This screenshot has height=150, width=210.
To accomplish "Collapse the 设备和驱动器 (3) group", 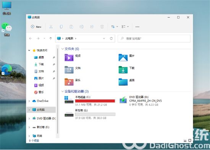I will coord(62,91).
